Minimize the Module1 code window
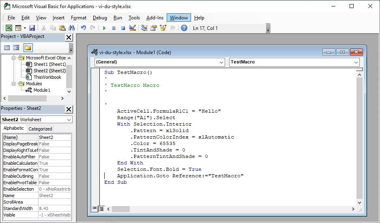This screenshot has height=223, width=380. click(329, 52)
